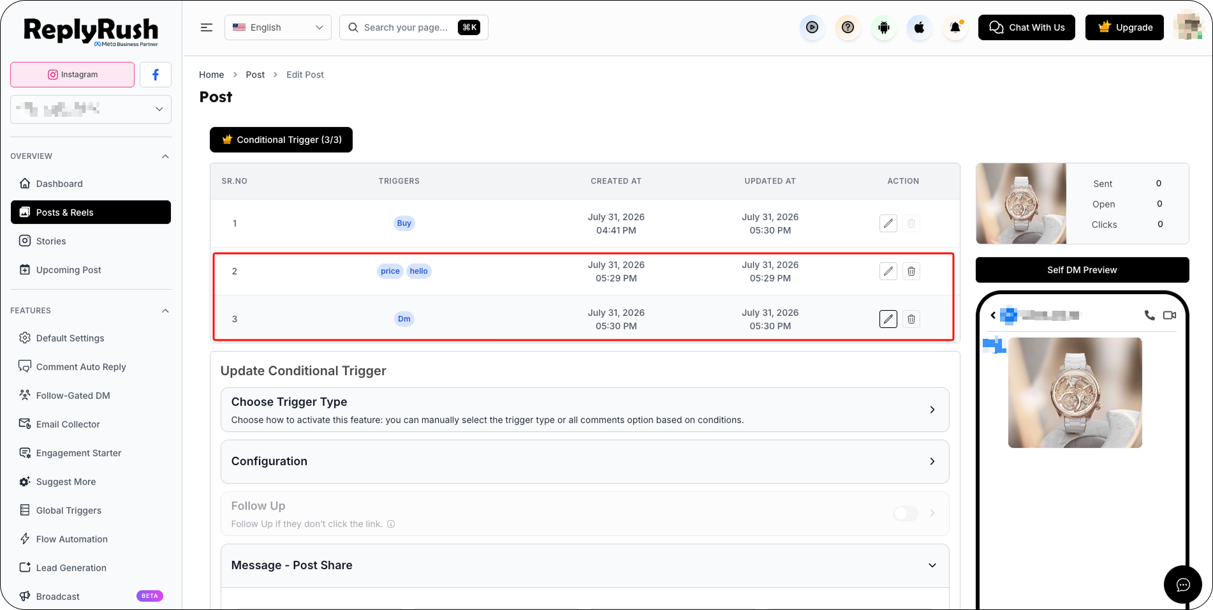Click the Self DM Preview button
This screenshot has height=610, width=1213.
click(x=1082, y=270)
